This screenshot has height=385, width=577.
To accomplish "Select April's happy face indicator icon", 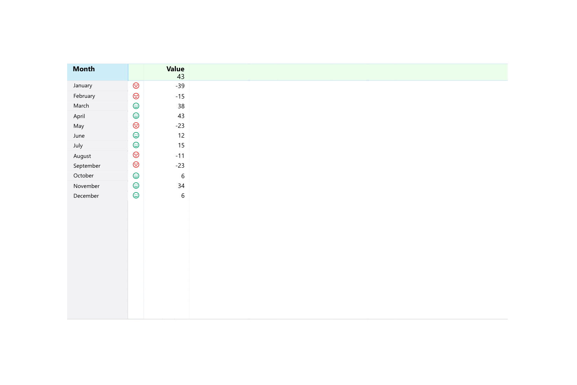I will 136,115.
